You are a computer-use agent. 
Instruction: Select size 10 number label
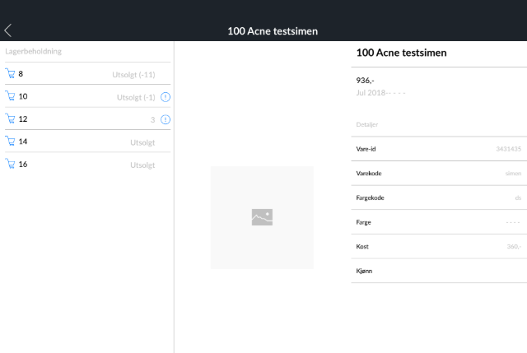pyautogui.click(x=23, y=96)
